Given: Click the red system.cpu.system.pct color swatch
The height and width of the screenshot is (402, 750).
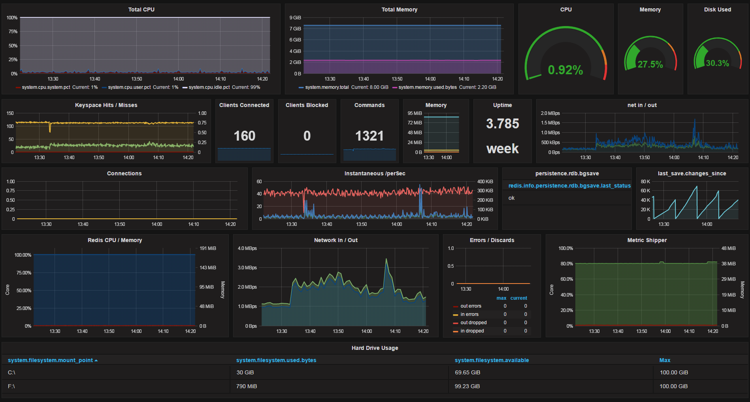Looking at the screenshot, I should (x=18, y=88).
